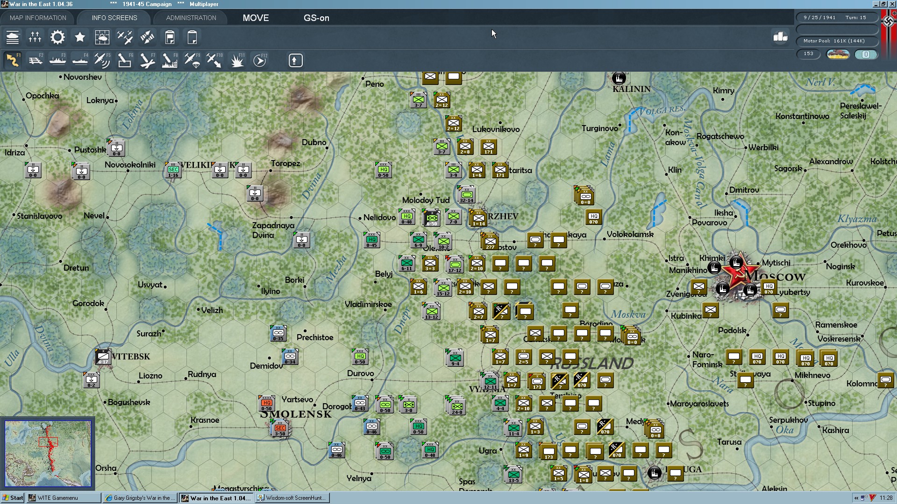897x504 pixels.
Task: Select F4 amphibious transport mode
Action: point(80,60)
